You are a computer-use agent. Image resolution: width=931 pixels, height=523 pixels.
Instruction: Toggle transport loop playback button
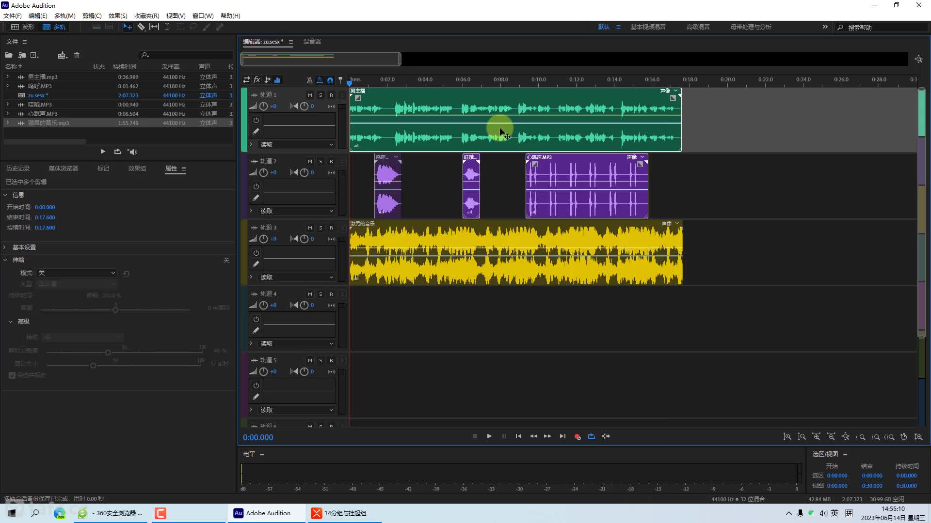click(592, 436)
